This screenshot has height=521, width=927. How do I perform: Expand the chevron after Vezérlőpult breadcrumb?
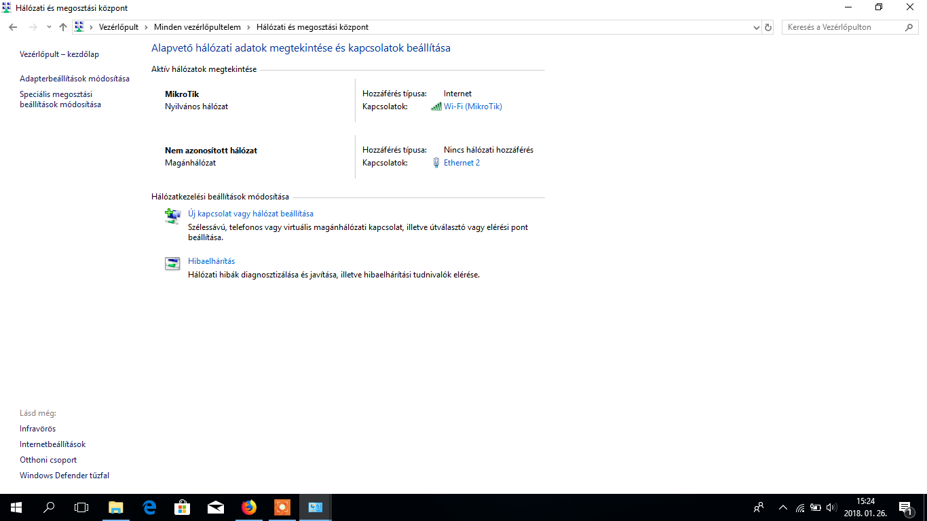point(147,27)
